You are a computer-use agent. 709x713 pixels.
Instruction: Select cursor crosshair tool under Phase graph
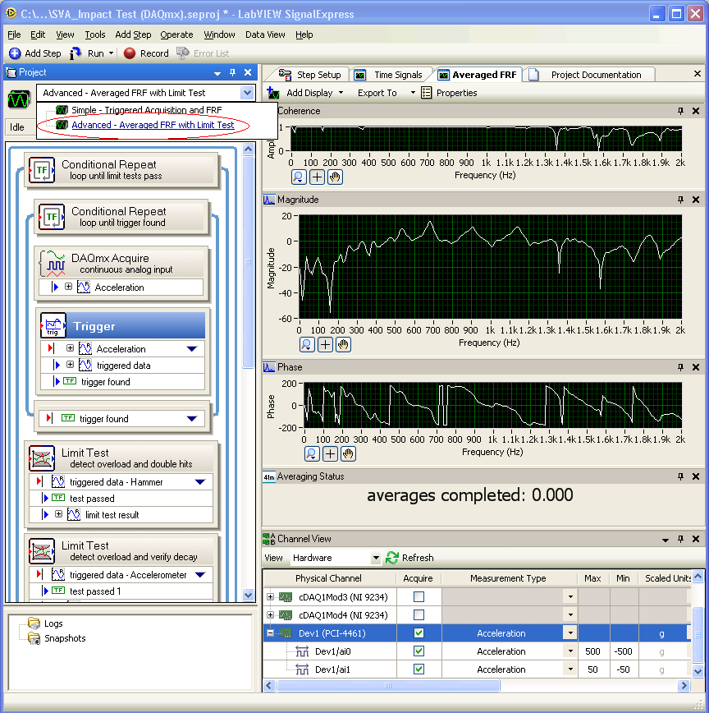click(330, 453)
